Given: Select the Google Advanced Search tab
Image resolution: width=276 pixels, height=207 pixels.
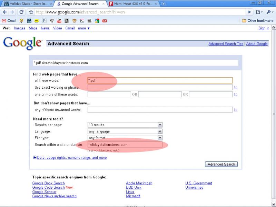Looking at the screenshot, I should click(80, 4).
